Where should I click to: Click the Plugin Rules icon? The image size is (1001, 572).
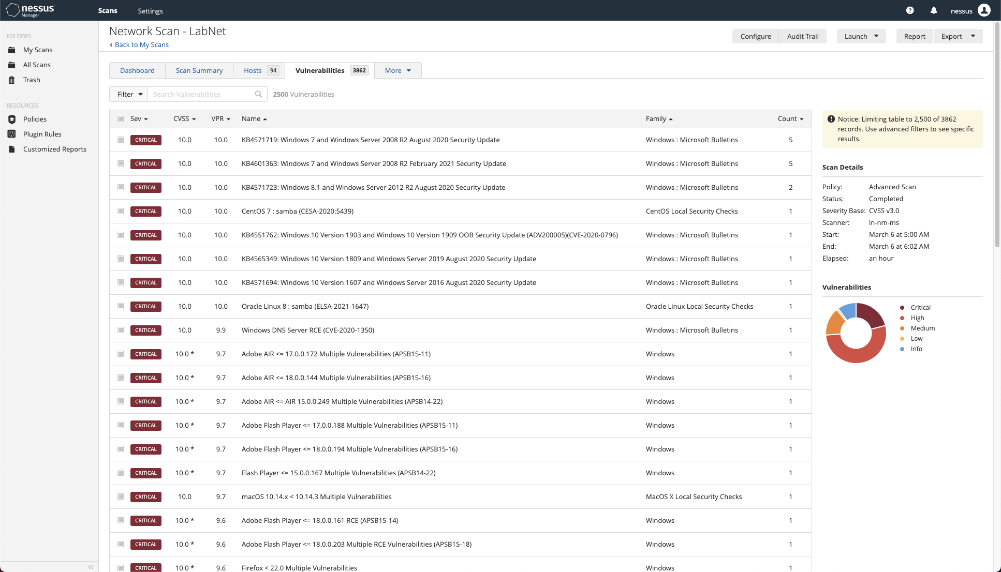point(12,134)
